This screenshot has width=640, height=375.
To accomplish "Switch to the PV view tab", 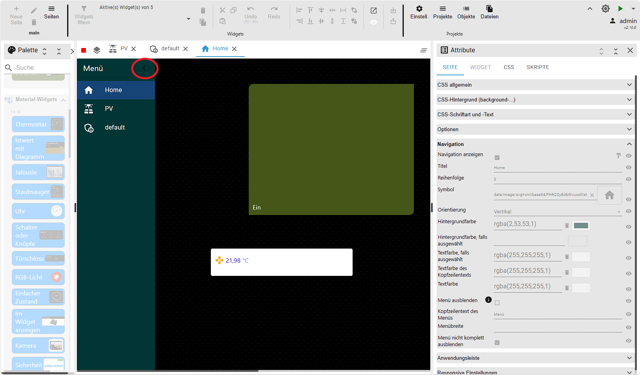I will click(124, 48).
